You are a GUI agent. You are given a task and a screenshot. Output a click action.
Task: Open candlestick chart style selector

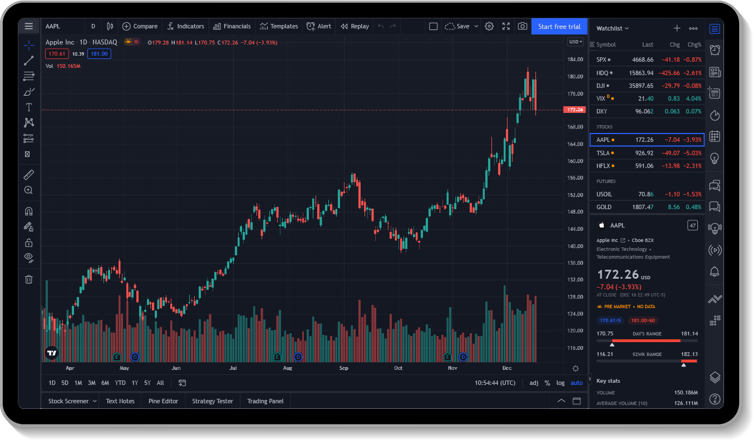(110, 26)
